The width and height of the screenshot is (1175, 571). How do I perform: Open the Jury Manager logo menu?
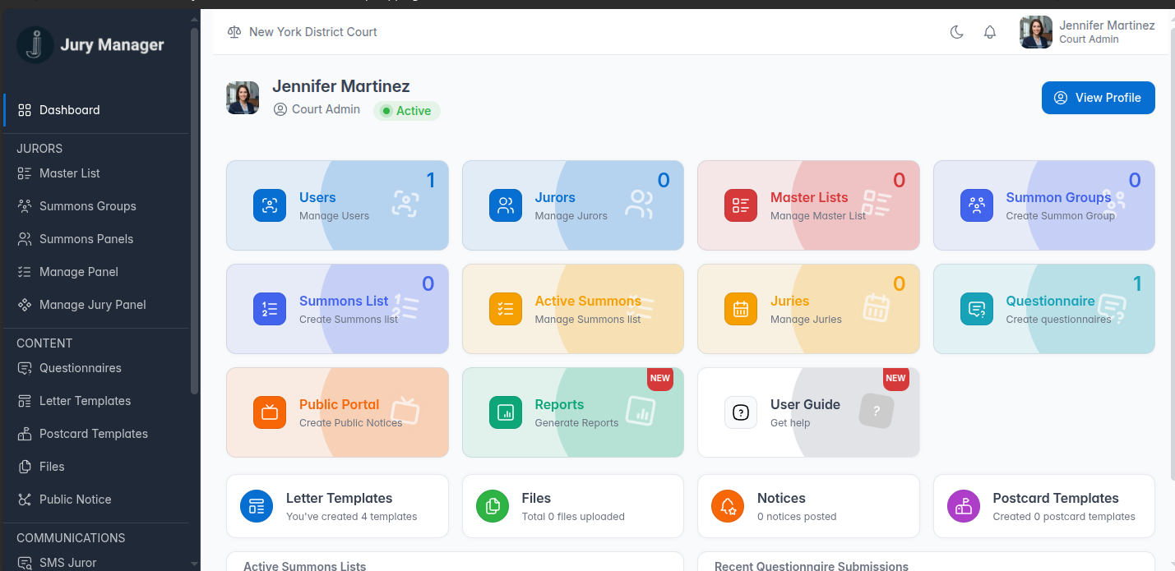(x=34, y=44)
